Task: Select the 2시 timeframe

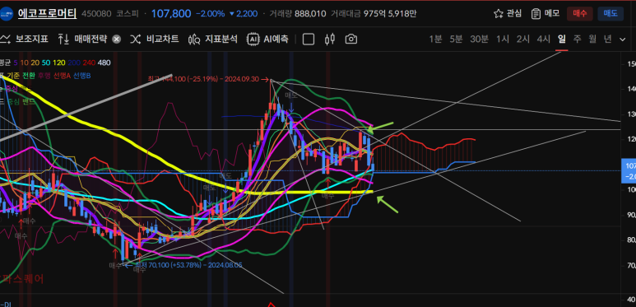Action: (523, 40)
